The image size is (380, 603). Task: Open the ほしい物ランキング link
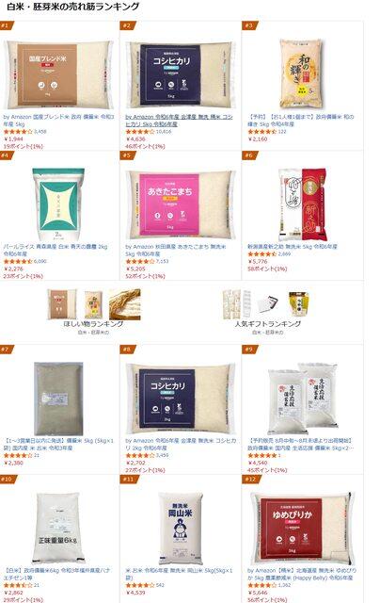tap(93, 324)
